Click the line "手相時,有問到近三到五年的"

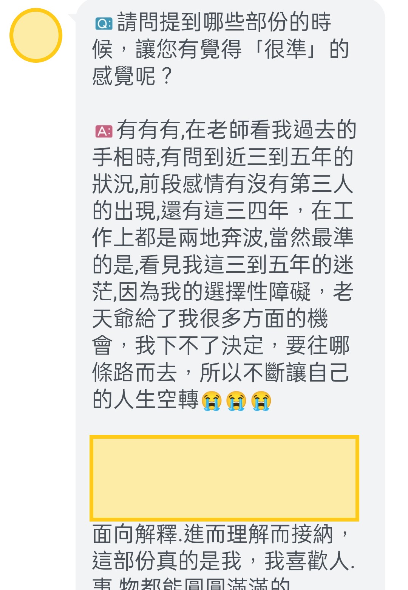(x=223, y=157)
